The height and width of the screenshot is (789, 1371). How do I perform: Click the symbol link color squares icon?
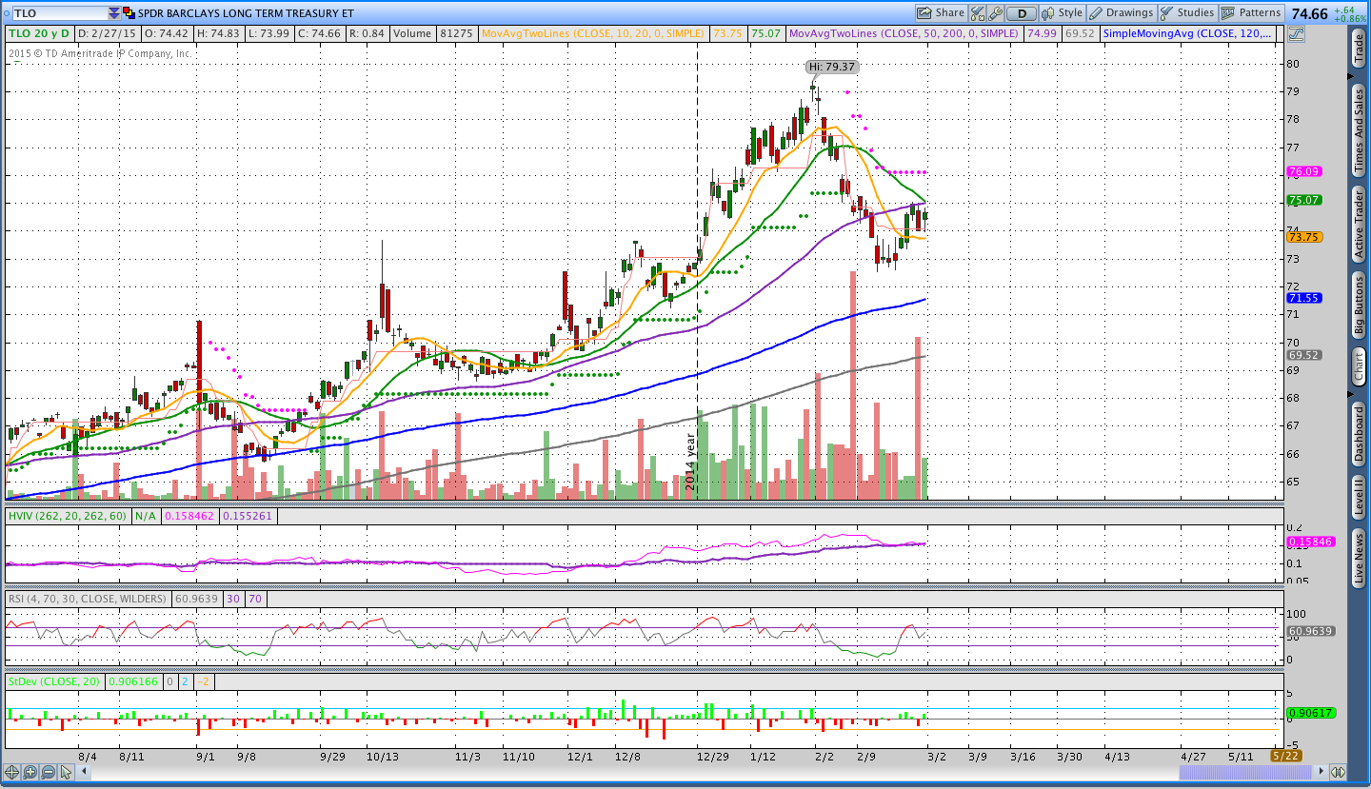pos(129,13)
